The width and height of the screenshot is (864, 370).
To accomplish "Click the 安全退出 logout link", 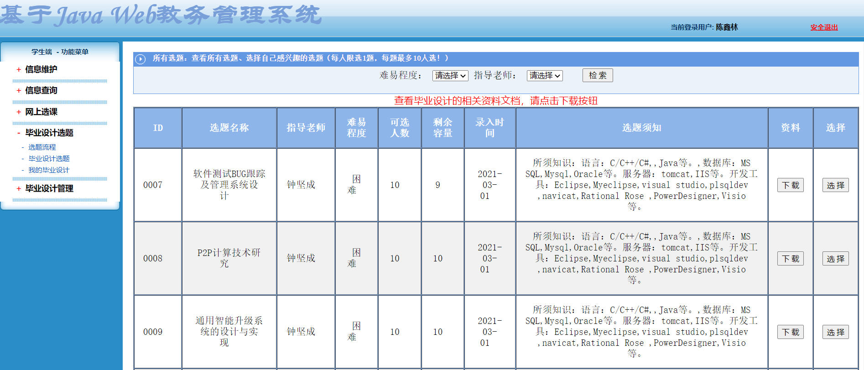I will [x=824, y=27].
